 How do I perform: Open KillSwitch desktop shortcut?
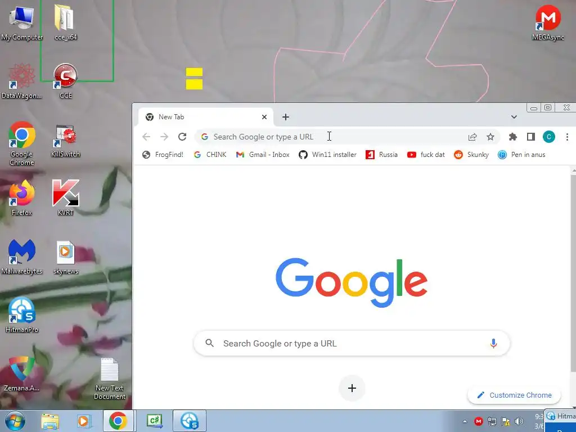65,141
